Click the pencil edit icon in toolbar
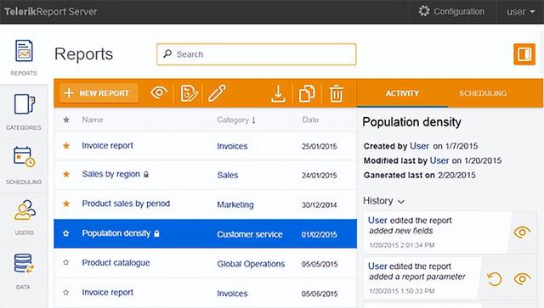The height and width of the screenshot is (308, 544). [218, 92]
